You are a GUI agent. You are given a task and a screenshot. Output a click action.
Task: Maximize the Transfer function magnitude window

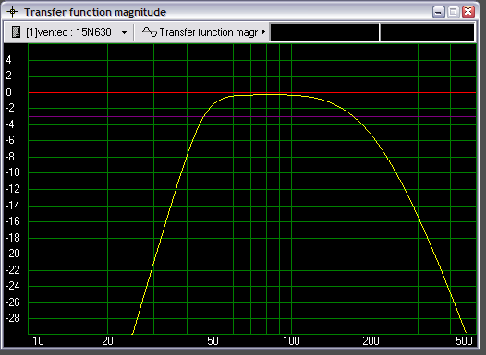(453, 12)
